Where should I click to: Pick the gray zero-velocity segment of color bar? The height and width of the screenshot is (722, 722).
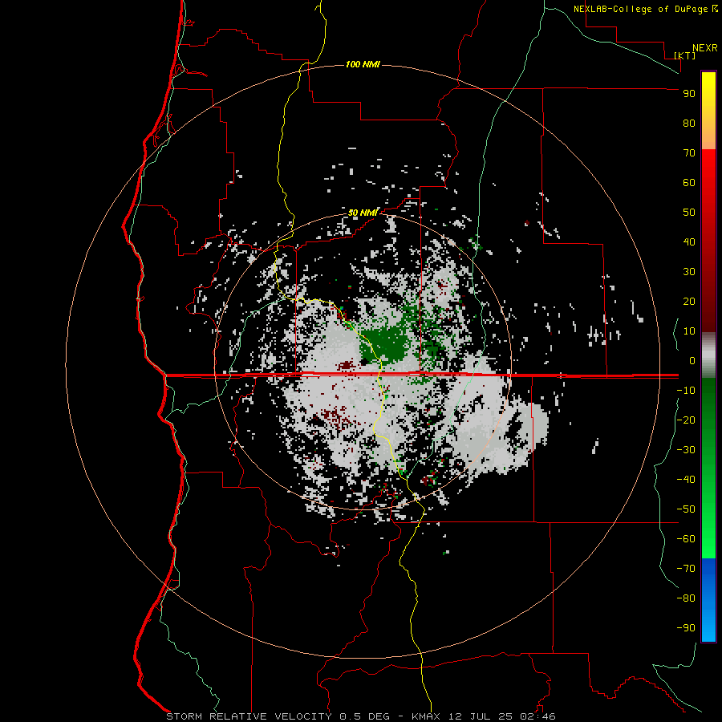coord(708,355)
